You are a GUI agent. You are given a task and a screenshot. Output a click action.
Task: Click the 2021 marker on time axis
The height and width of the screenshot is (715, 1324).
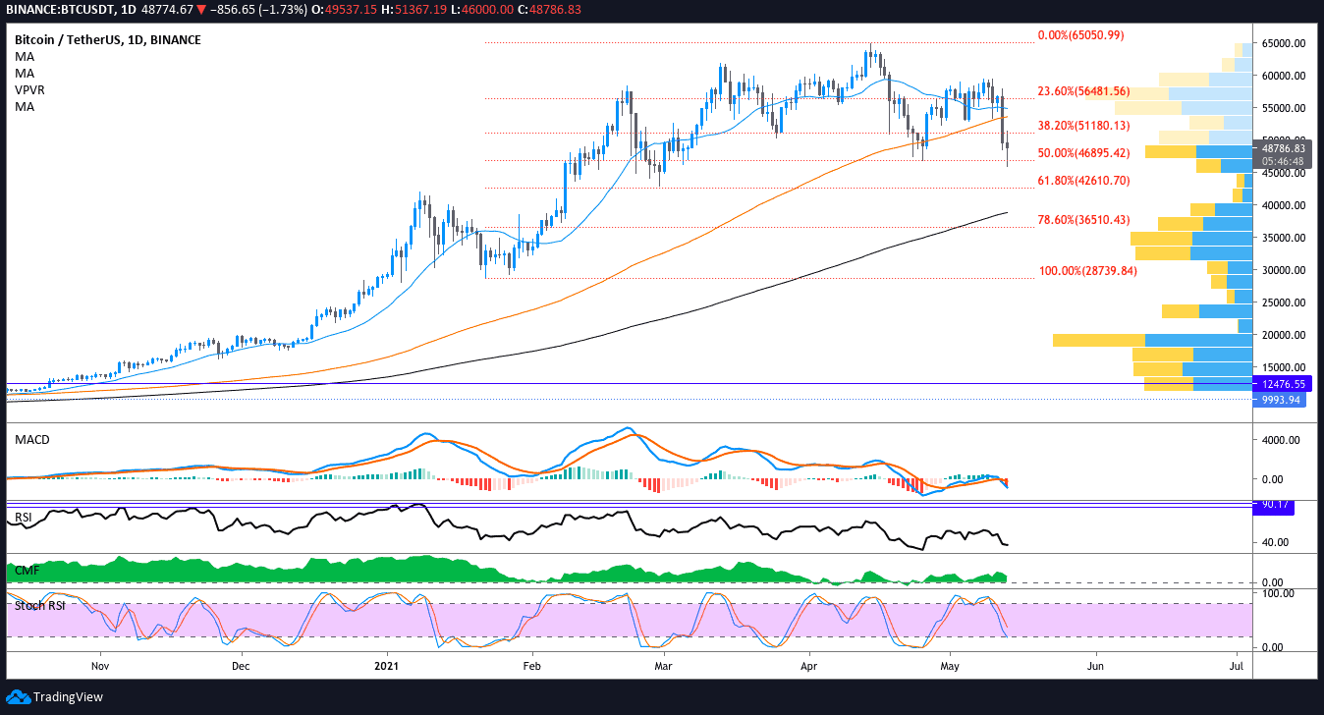(387, 666)
